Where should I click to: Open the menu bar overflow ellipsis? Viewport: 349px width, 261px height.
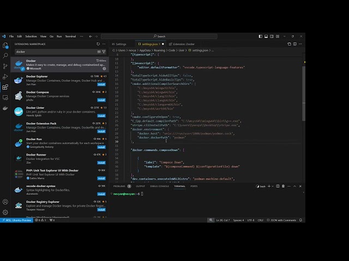point(81,36)
